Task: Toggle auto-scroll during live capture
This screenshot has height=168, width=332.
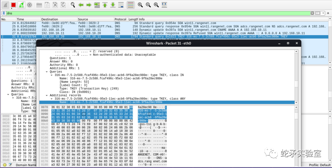Action: [x=121, y=5]
